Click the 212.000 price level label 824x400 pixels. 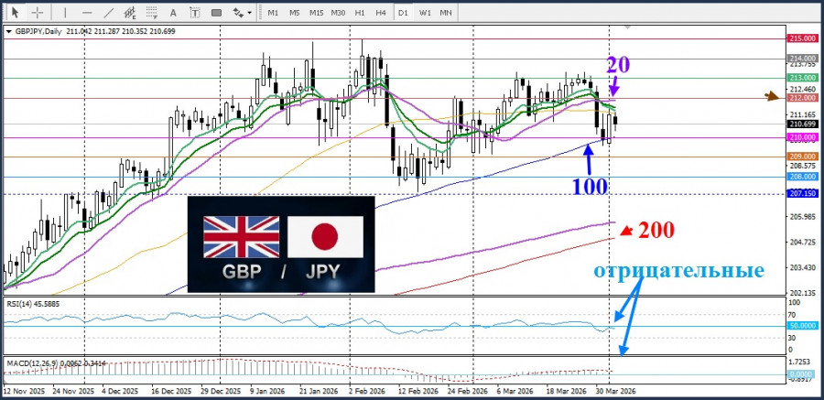pyautogui.click(x=802, y=98)
